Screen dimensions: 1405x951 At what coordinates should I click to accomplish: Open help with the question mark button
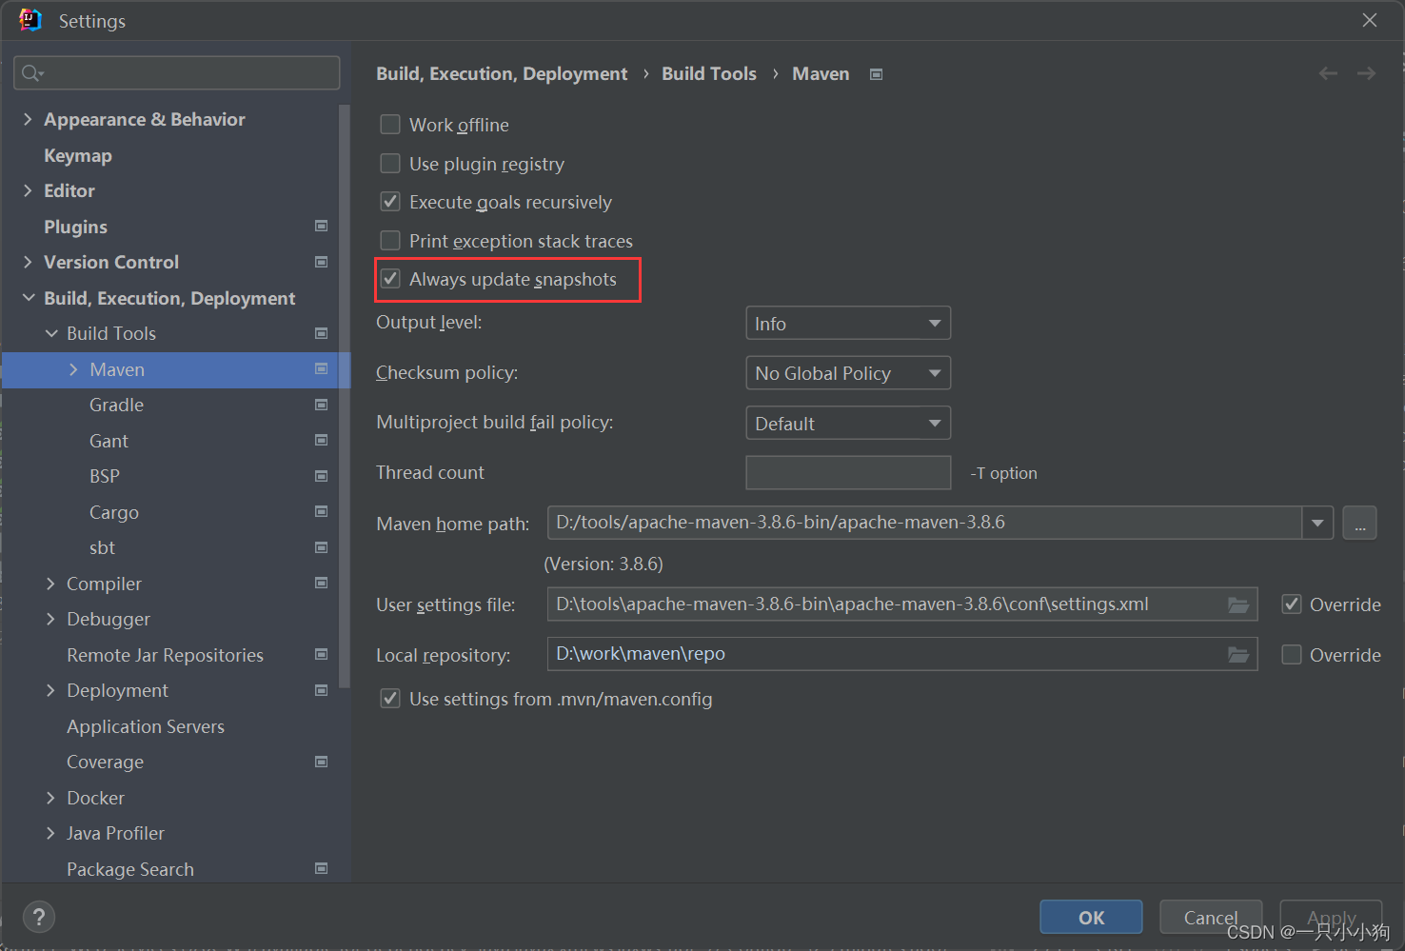click(38, 917)
